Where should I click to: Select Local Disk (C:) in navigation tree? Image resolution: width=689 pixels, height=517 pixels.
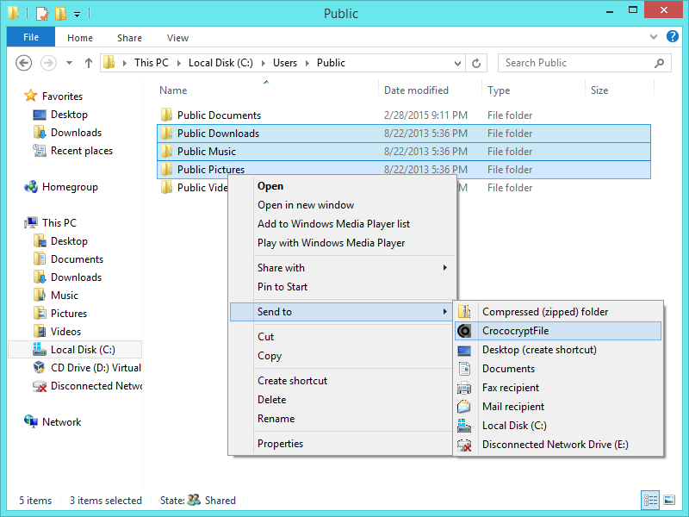point(82,350)
